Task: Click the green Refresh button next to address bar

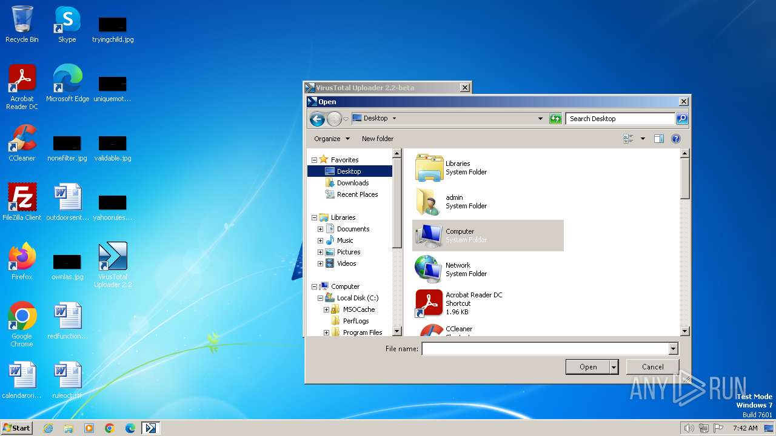Action: 555,119
